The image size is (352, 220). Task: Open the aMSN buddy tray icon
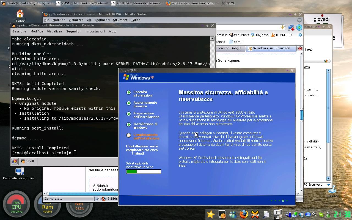coord(328,215)
